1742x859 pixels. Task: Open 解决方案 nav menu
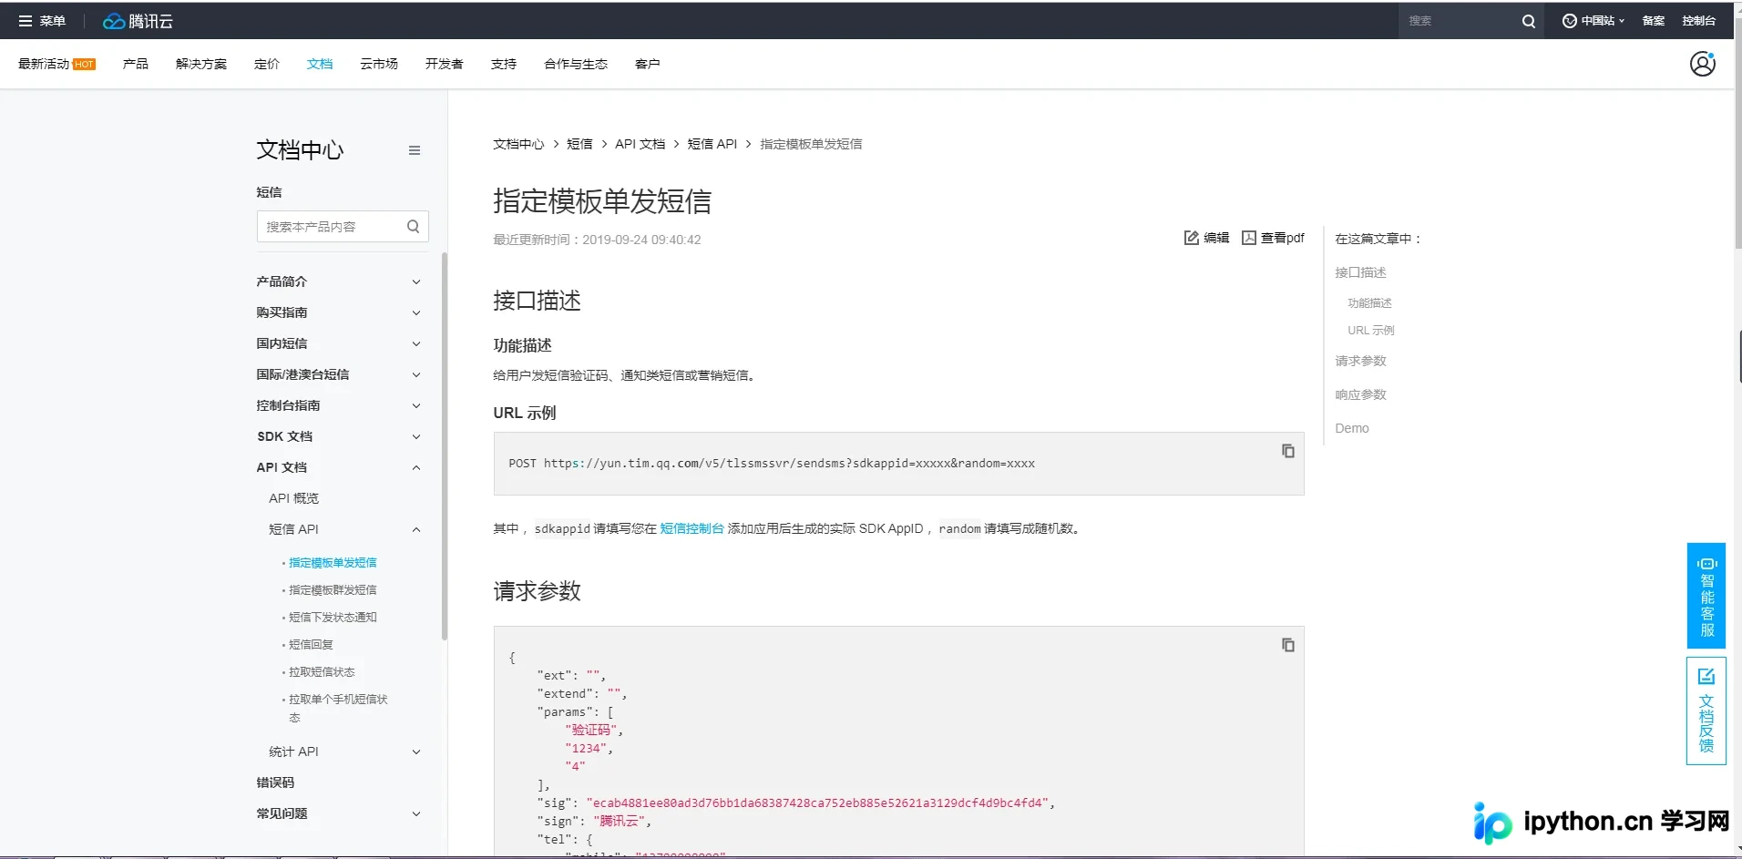point(201,64)
